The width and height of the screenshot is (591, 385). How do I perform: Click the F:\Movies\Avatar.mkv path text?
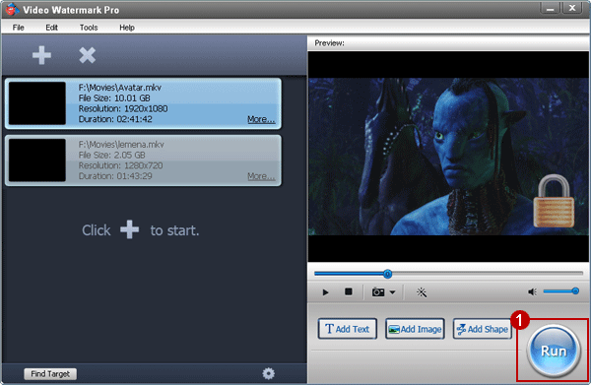click(x=120, y=88)
